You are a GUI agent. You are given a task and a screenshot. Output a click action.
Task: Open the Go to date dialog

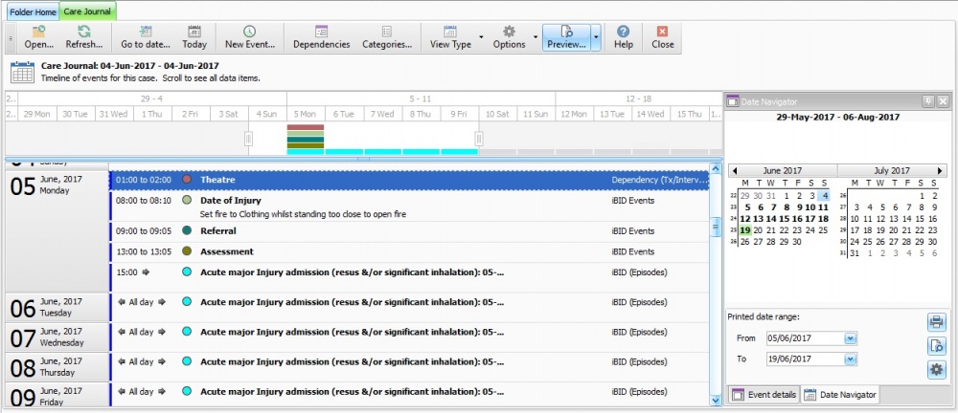coord(145,37)
